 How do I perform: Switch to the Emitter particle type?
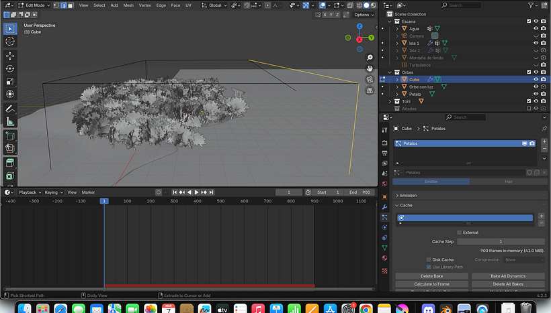(x=431, y=182)
